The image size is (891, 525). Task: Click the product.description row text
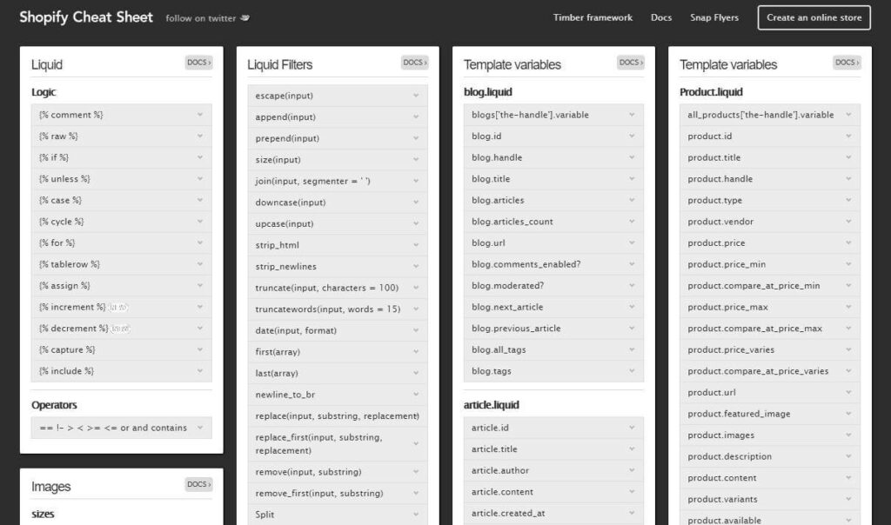(730, 456)
